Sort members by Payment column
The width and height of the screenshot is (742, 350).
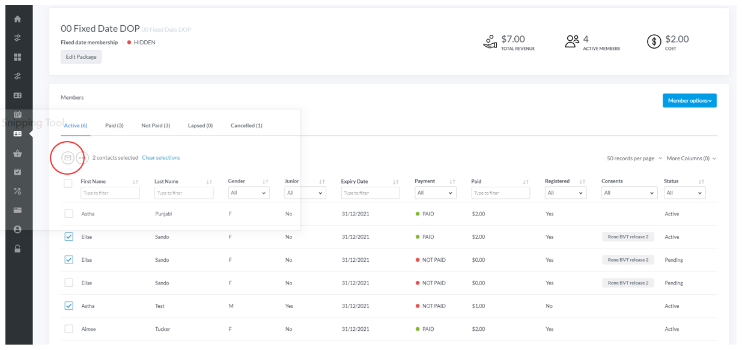tap(452, 182)
